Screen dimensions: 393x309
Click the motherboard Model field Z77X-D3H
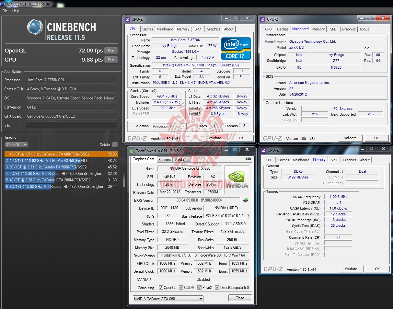(318, 48)
